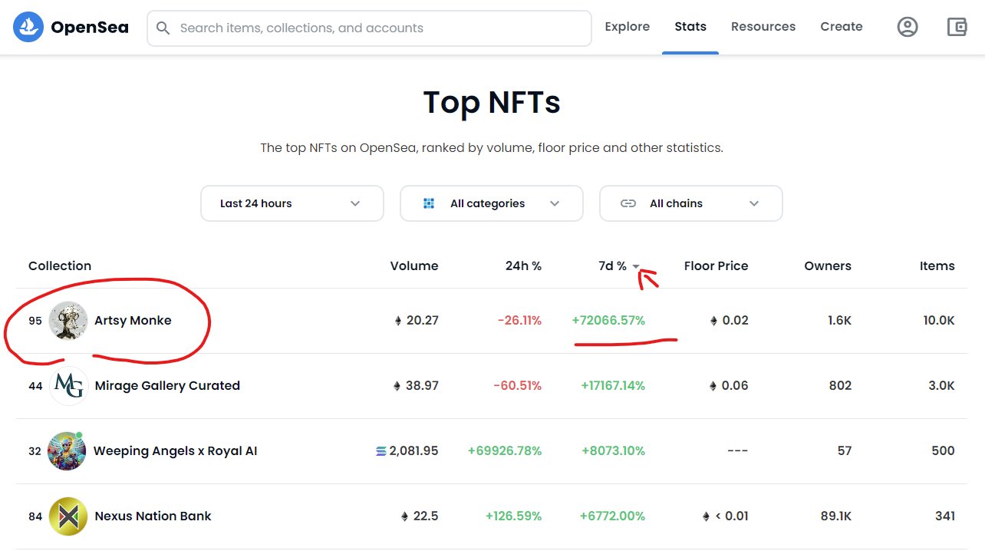Focus the search items and collections field
Screen dimensions: 985x551
click(x=369, y=28)
